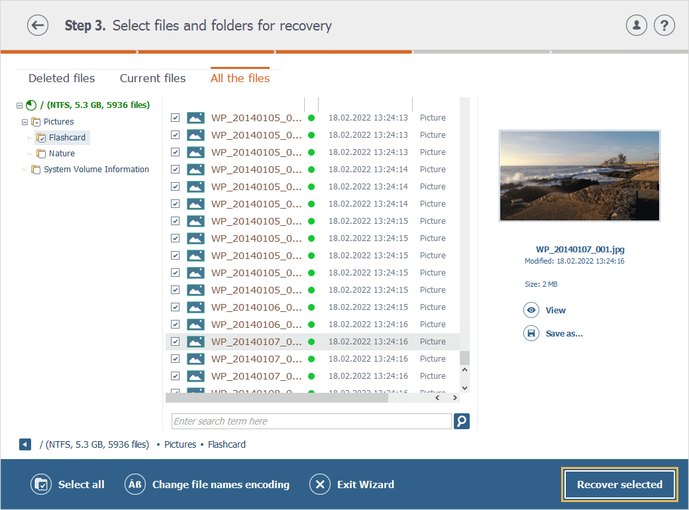
Task: Click picture icon of 13:24:14 first row
Action: [195, 170]
